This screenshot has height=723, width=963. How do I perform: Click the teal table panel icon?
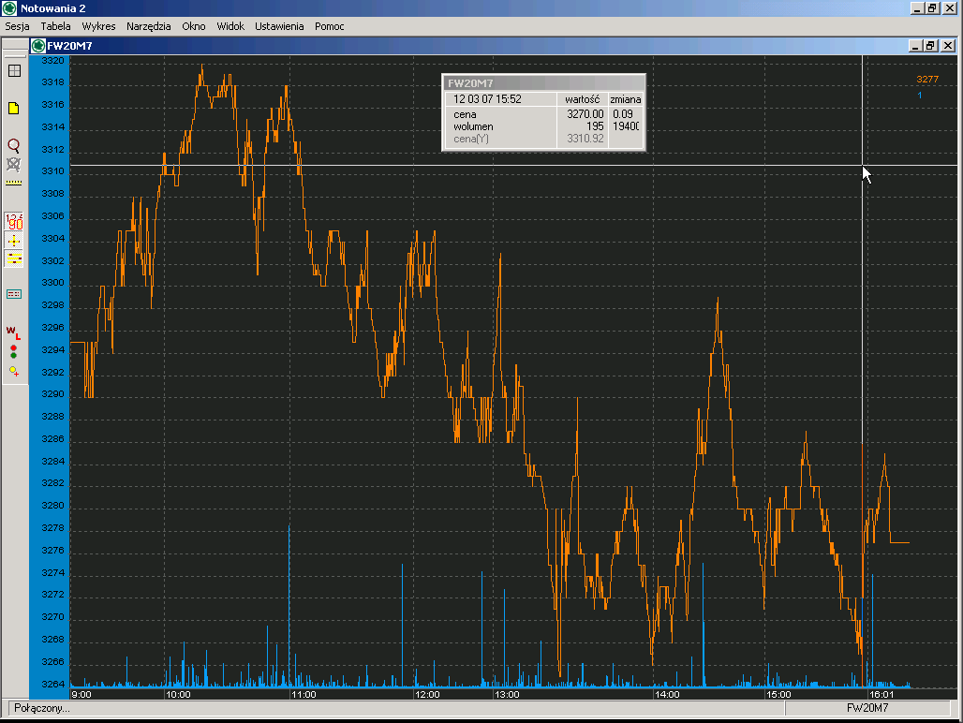pyautogui.click(x=14, y=294)
